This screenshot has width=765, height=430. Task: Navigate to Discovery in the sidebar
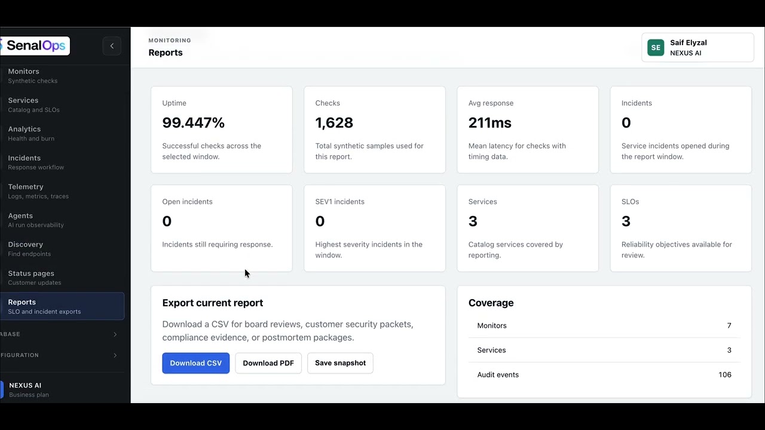(62, 249)
